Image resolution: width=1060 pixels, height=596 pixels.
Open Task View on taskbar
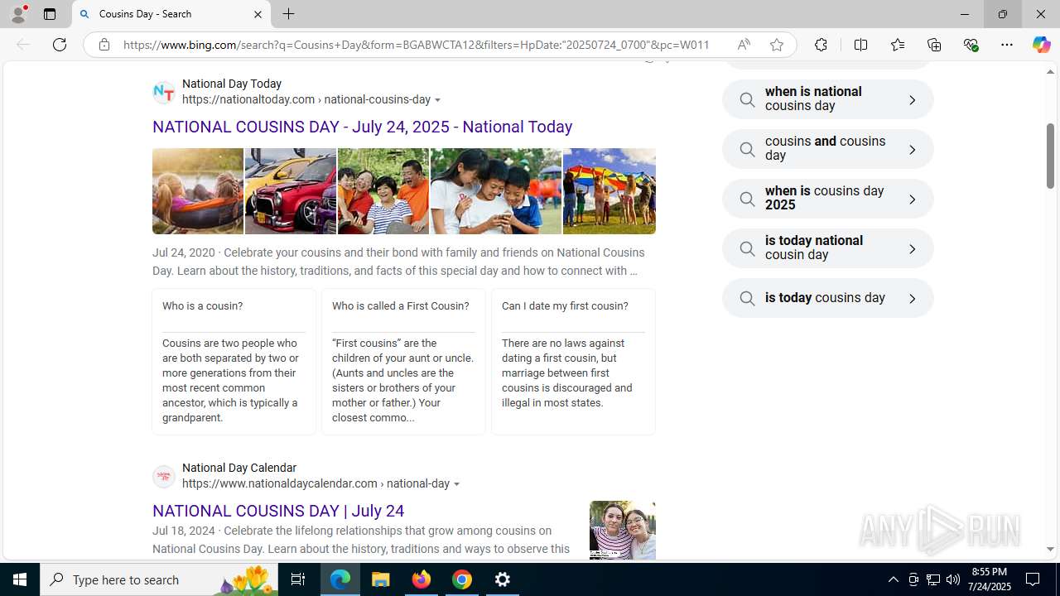pyautogui.click(x=298, y=579)
